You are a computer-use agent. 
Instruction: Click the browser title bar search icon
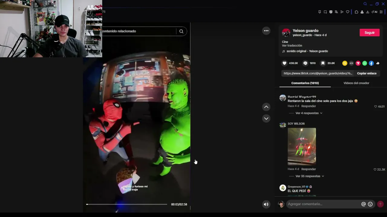point(365,4)
